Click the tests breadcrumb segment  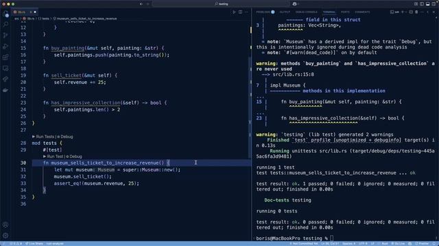coord(44,18)
